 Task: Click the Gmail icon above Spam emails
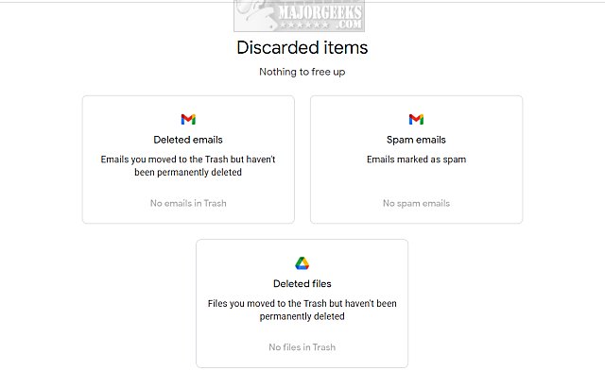tap(416, 120)
